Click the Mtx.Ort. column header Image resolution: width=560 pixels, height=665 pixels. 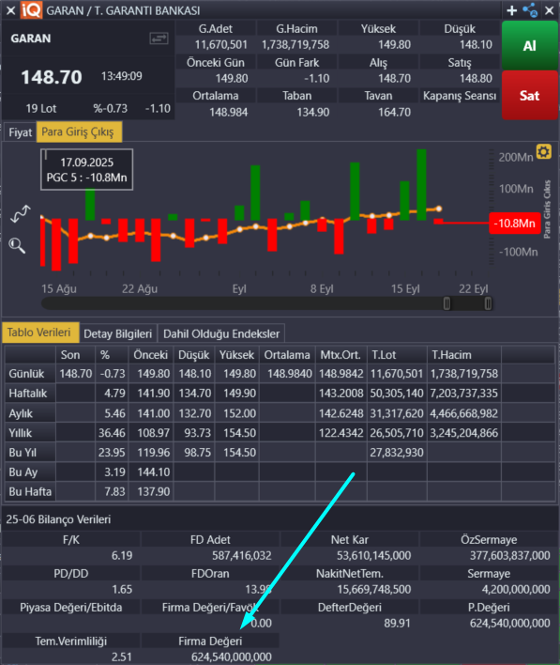coord(341,355)
